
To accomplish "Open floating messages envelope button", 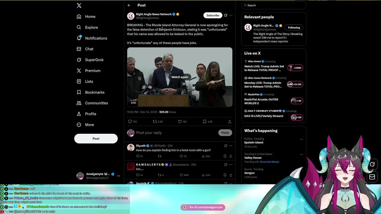I will click(x=372, y=177).
